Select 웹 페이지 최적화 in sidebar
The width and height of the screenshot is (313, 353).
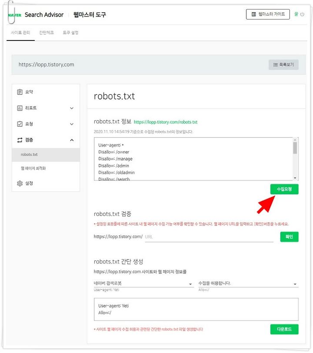click(x=46, y=168)
